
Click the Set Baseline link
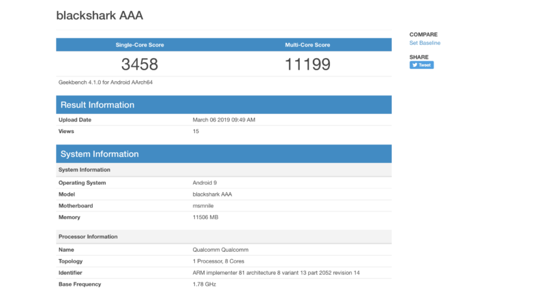[x=425, y=43]
